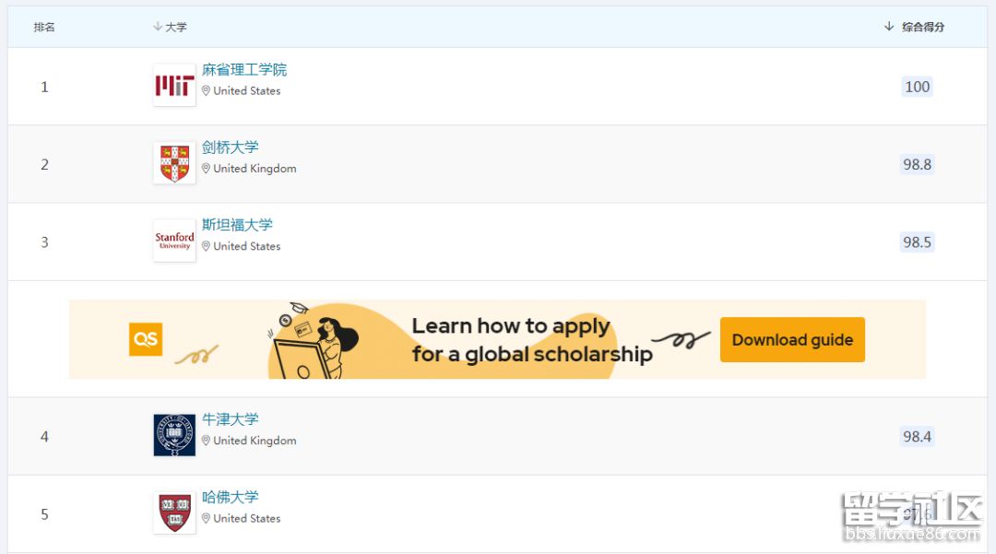Sort by 大学 column arrow
This screenshot has height=554, width=996.
pyautogui.click(x=158, y=27)
